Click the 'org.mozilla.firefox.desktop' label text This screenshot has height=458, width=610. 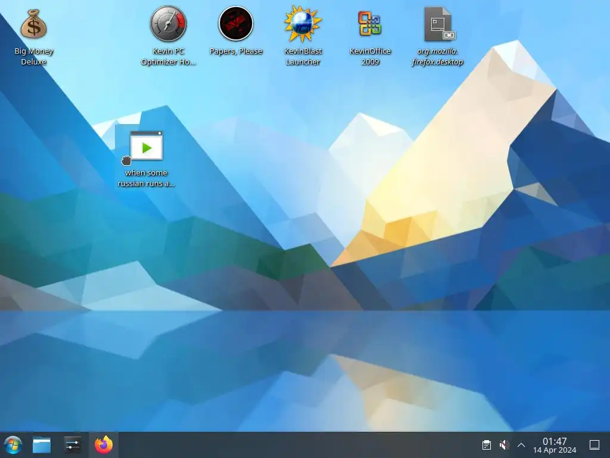point(438,57)
